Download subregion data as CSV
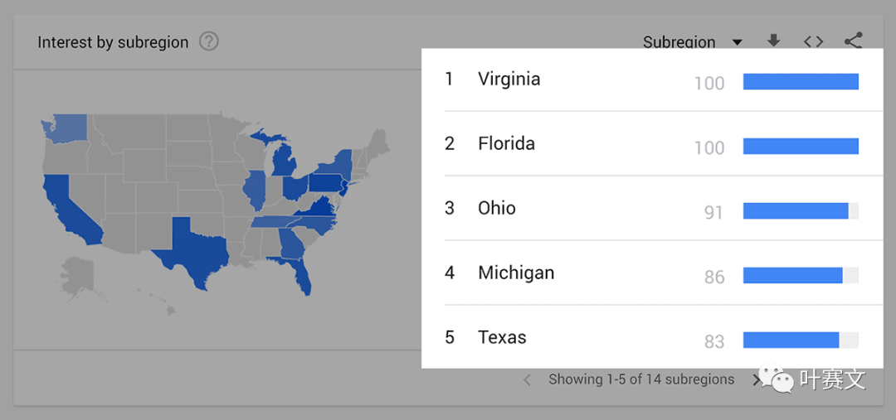The height and width of the screenshot is (420, 896). click(x=773, y=41)
